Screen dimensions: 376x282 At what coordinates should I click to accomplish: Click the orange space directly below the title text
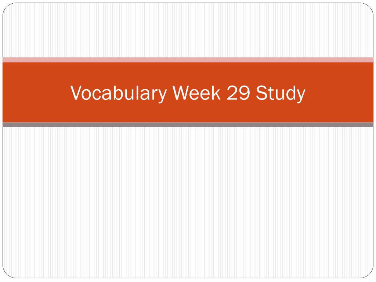pos(188,113)
